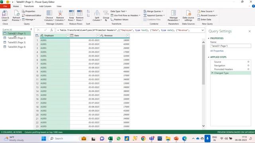
Task: Open Power Query help icon
Action: click(x=253, y=6)
